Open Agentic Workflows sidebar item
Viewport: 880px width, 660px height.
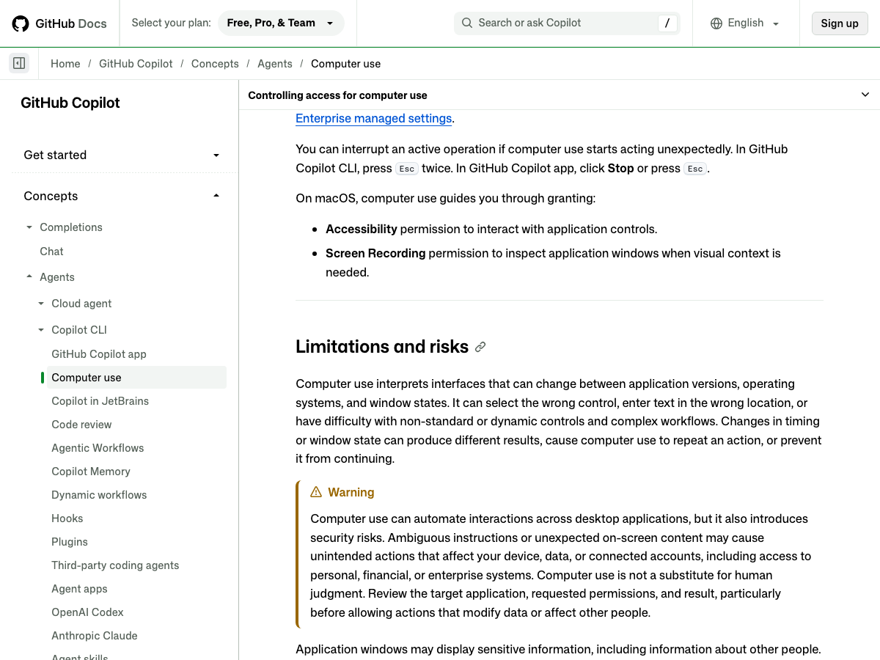coord(98,448)
